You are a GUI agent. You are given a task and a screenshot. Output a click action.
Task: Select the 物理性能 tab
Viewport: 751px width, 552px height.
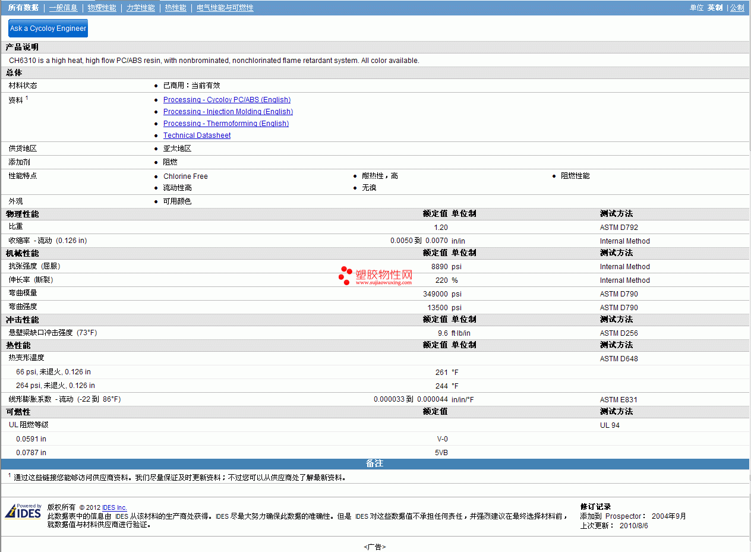tap(102, 8)
